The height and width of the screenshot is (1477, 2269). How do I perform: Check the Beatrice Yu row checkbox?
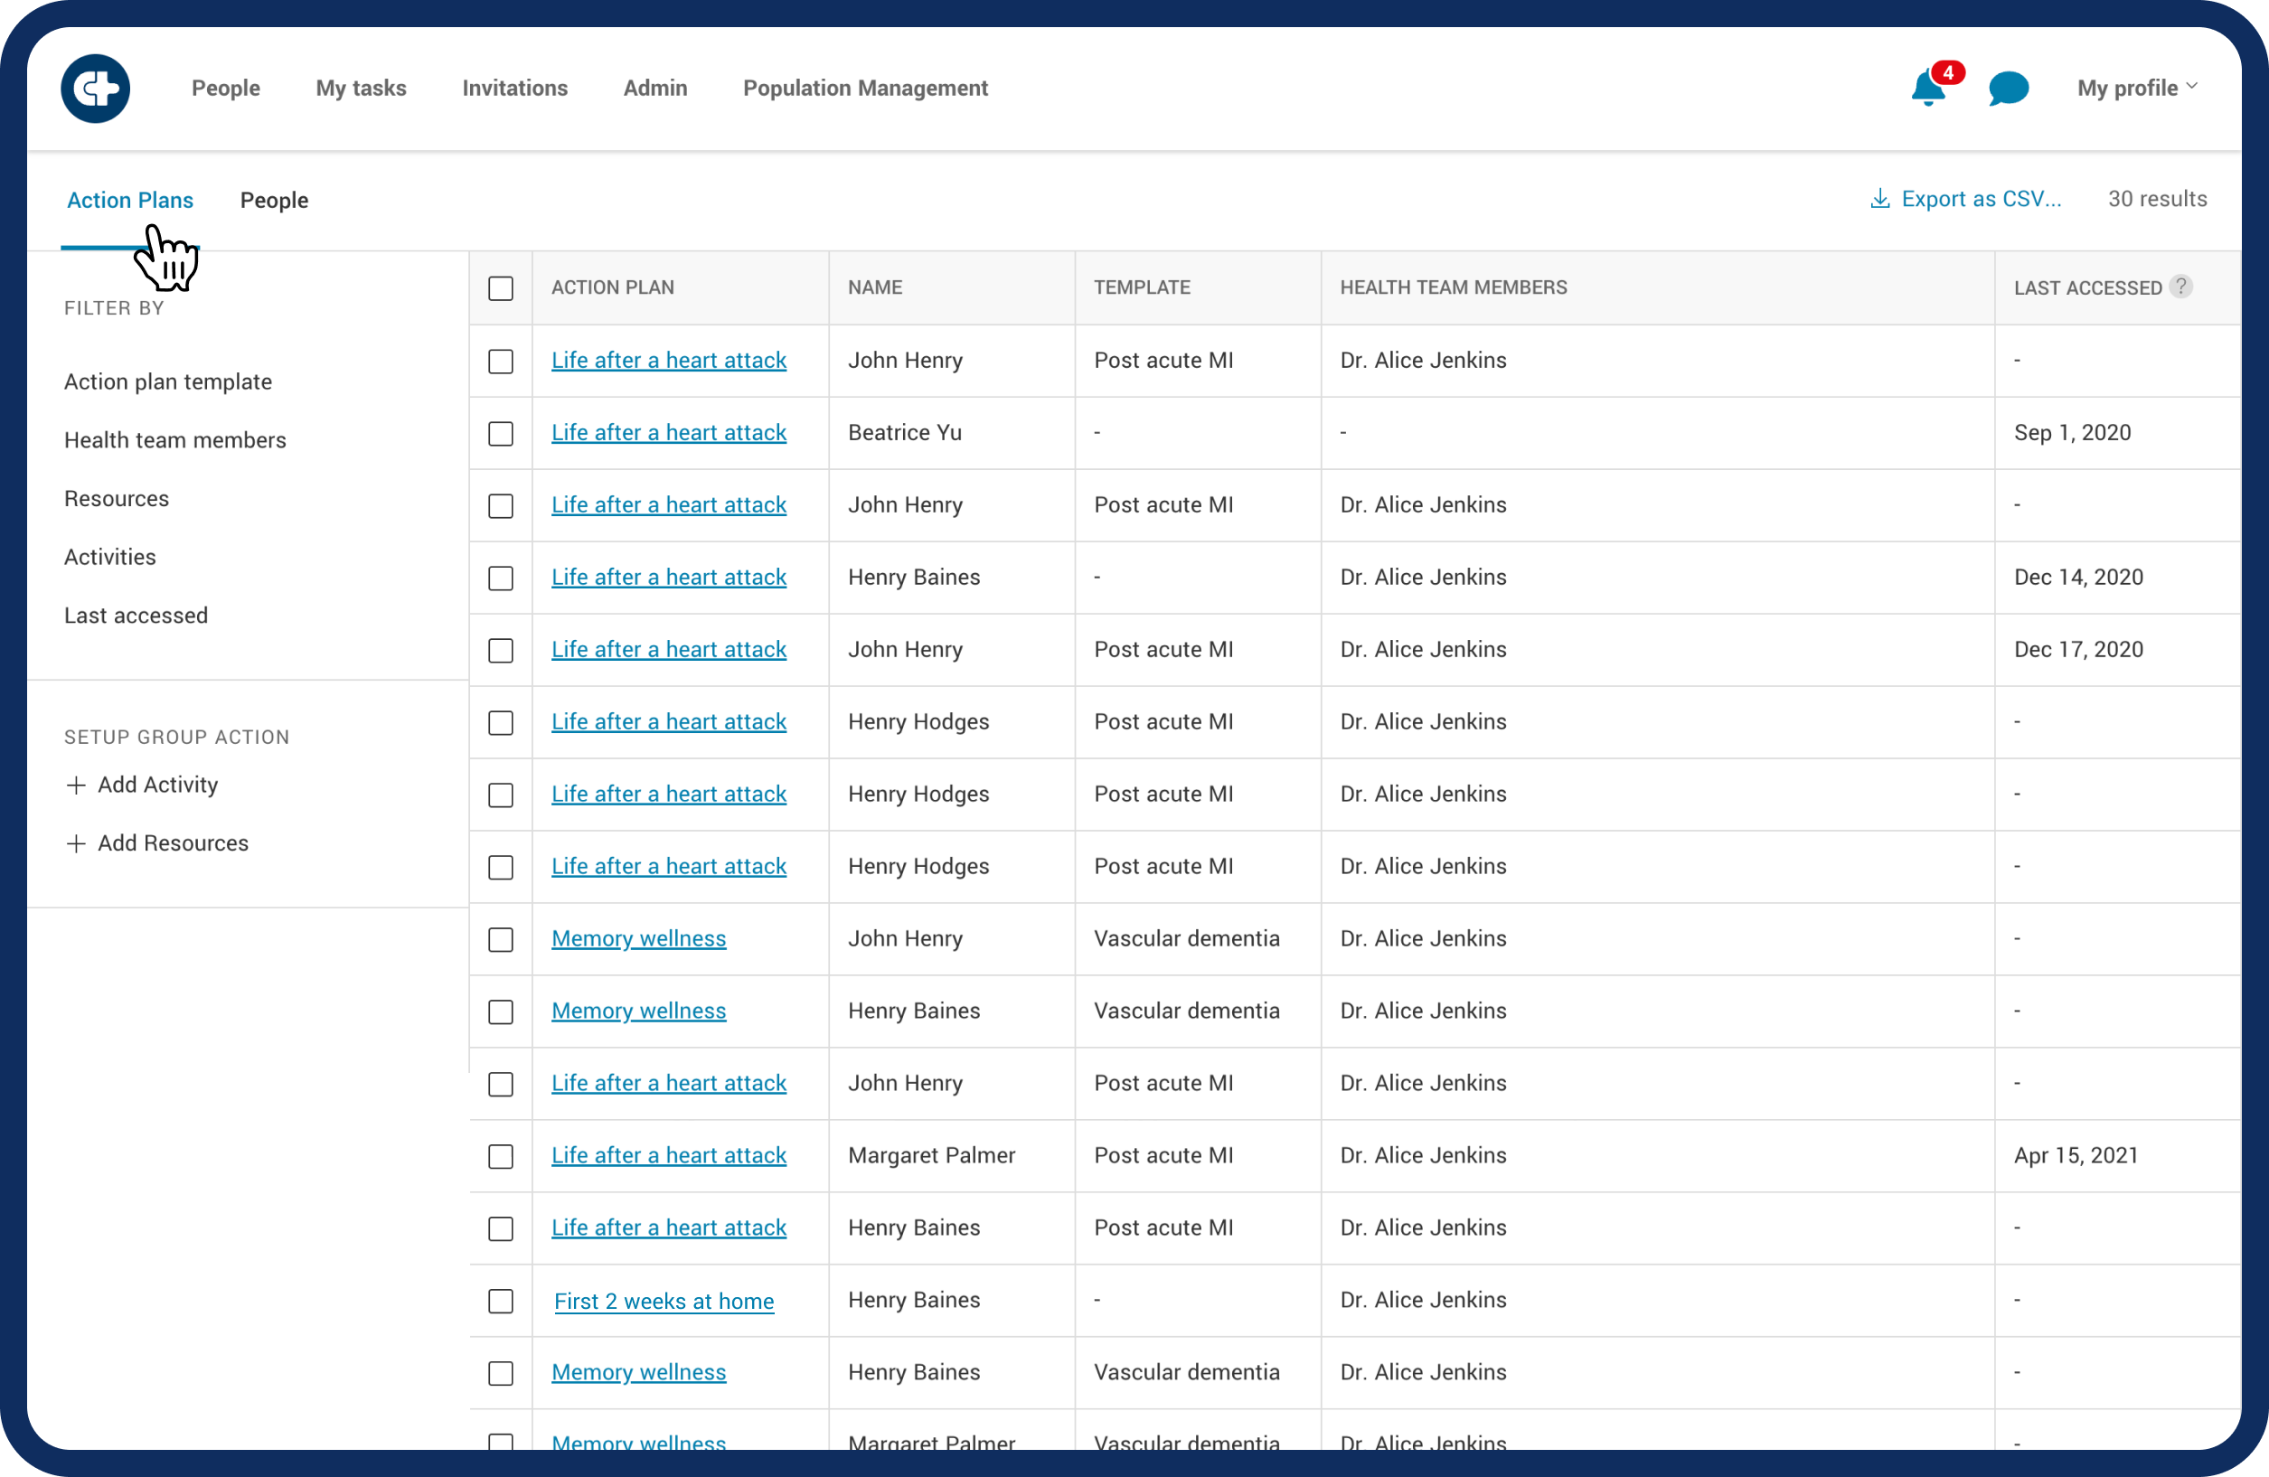pyautogui.click(x=501, y=434)
